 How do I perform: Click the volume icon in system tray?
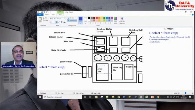(x=171, y=97)
